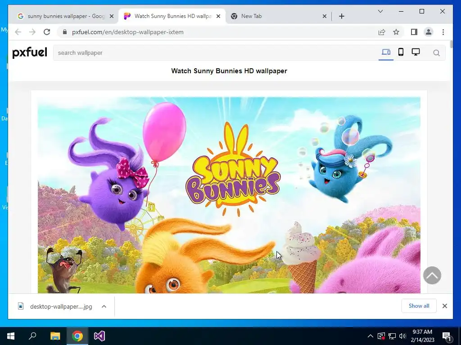The height and width of the screenshot is (345, 461).
Task: Click the address bar URL
Action: [127, 32]
